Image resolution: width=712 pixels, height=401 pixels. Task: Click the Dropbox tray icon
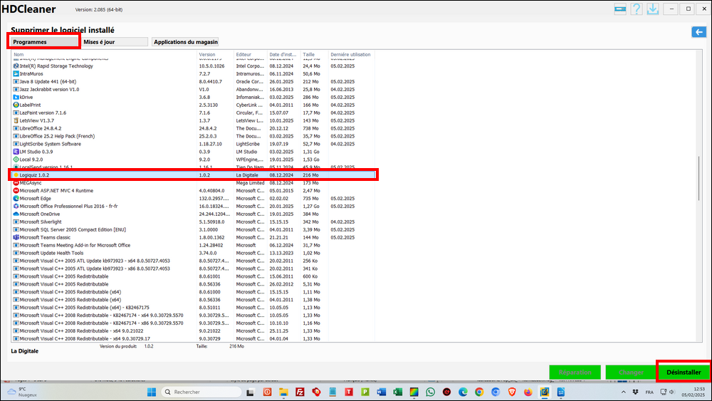[635, 392]
